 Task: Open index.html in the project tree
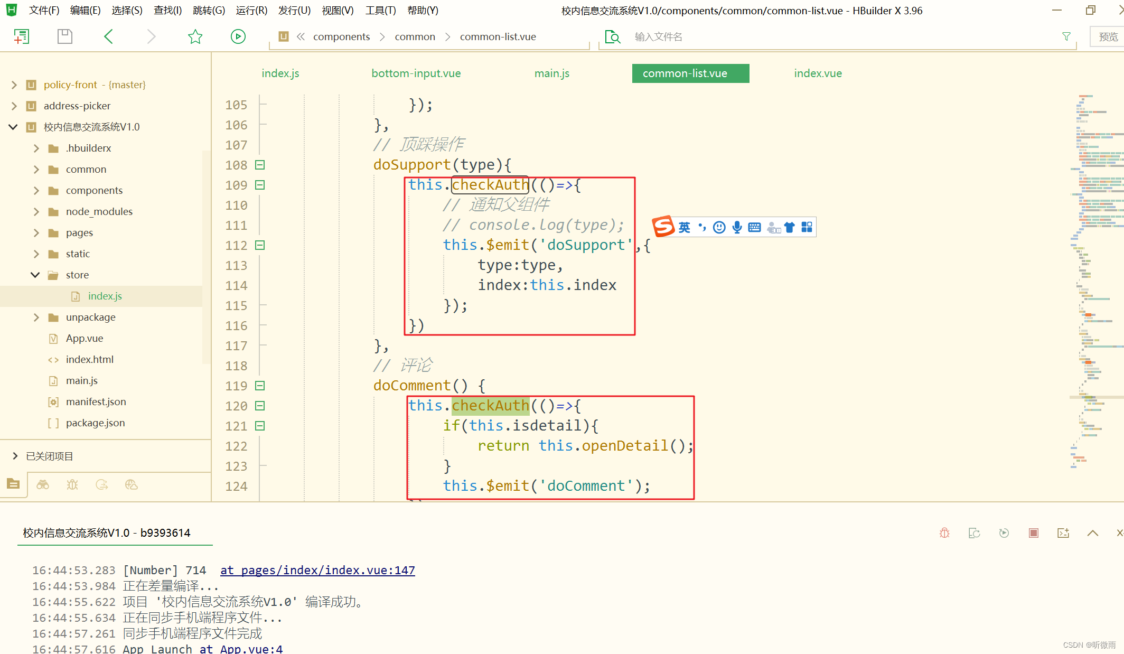[x=89, y=359]
